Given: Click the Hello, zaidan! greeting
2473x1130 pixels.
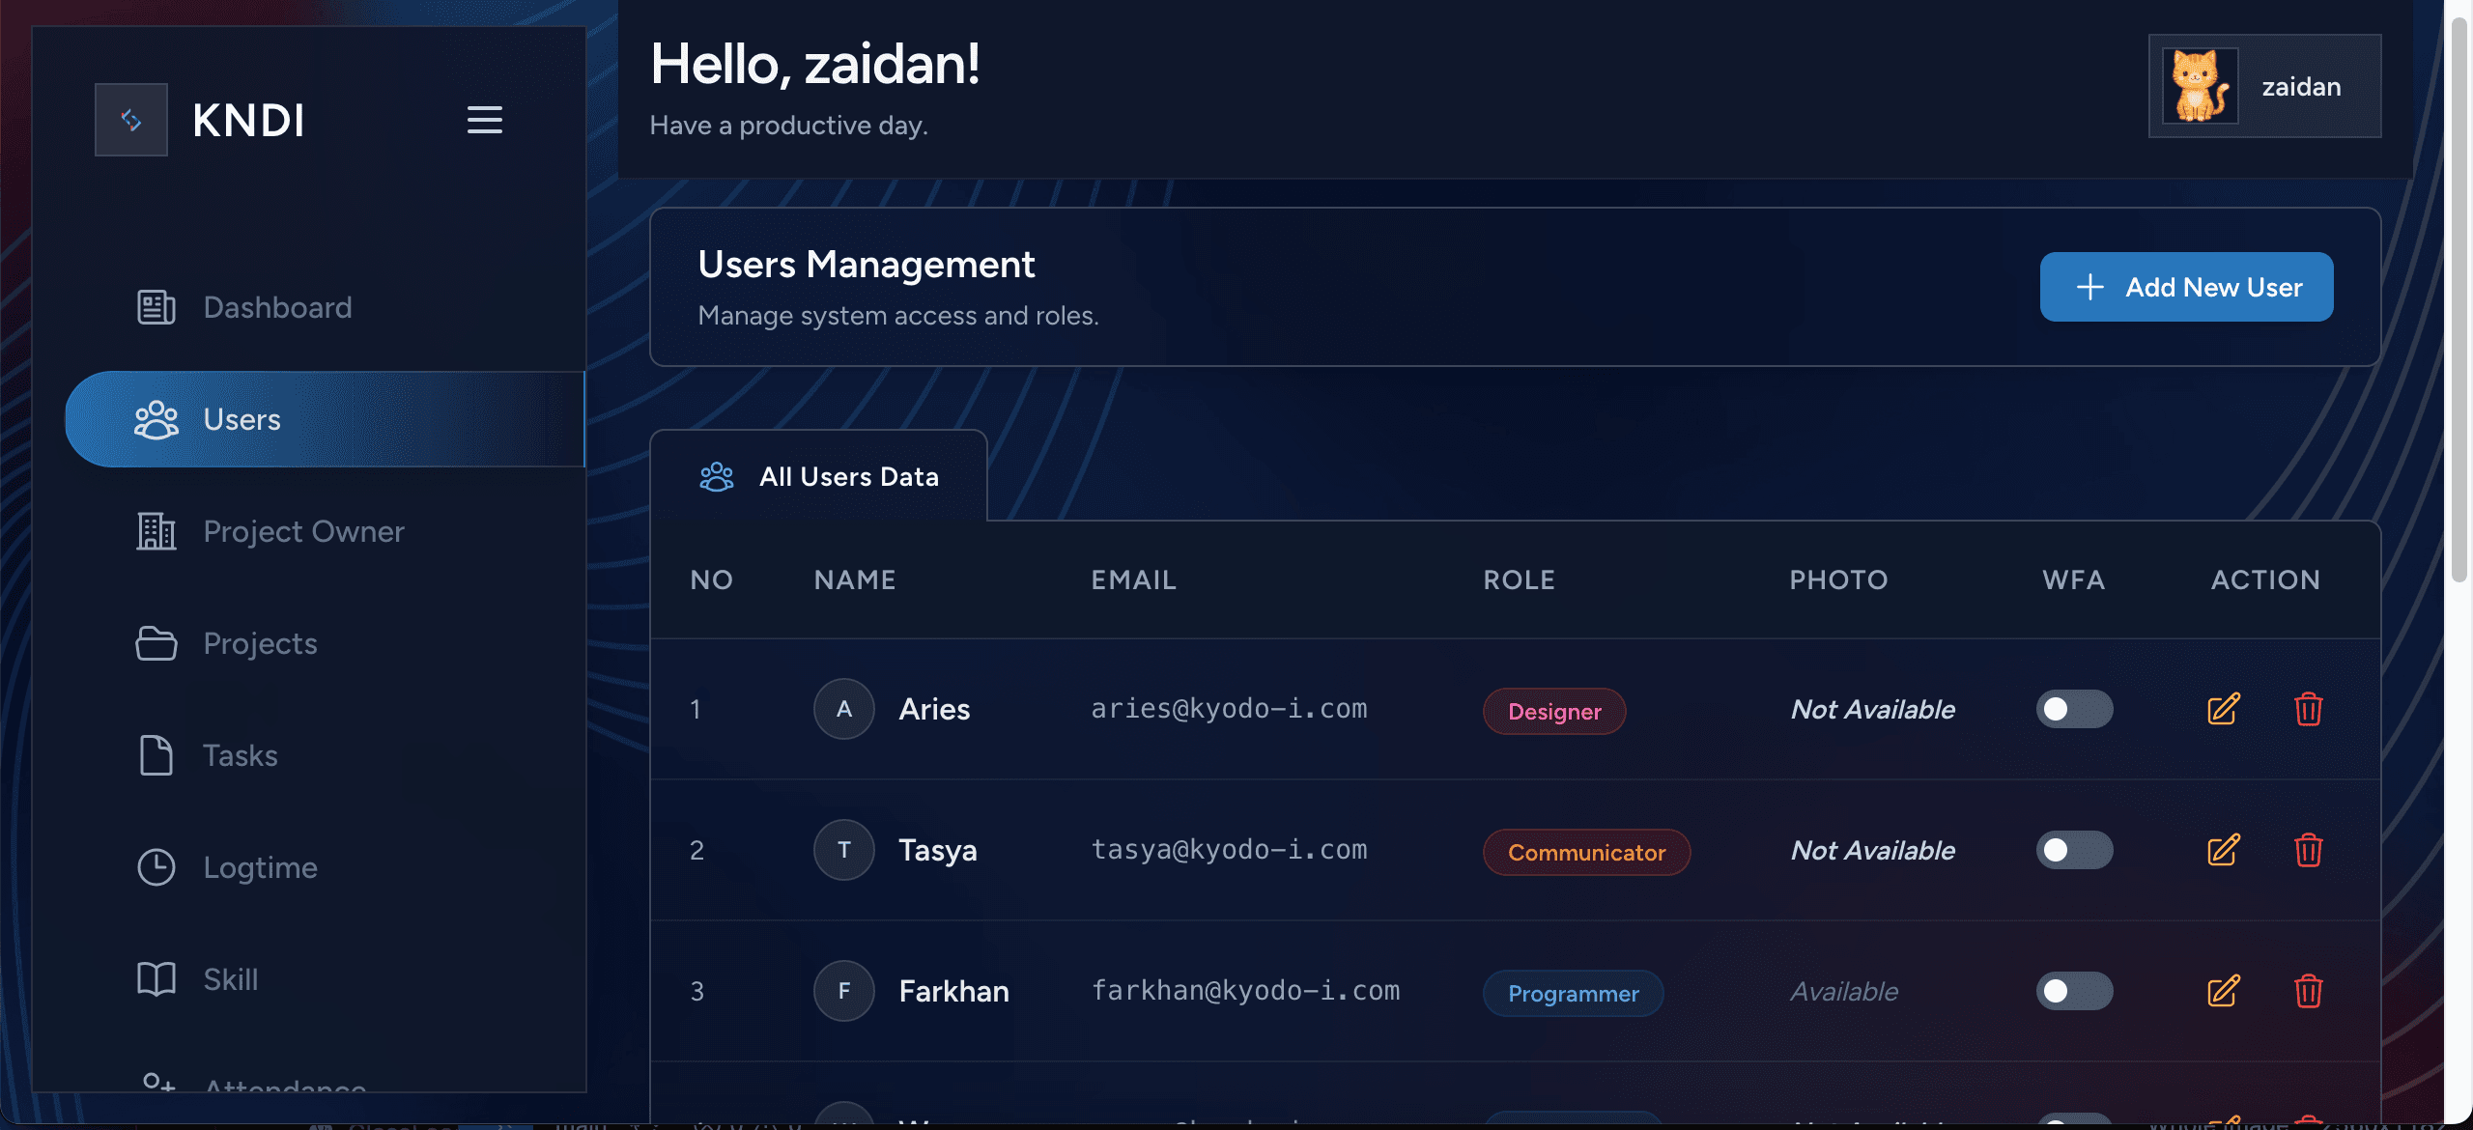Looking at the screenshot, I should pos(815,64).
